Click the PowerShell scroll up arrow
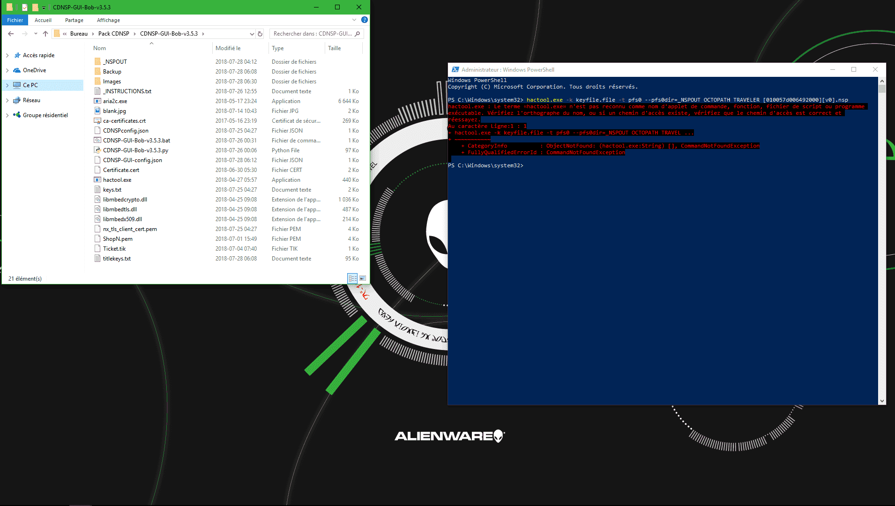This screenshot has width=895, height=506. point(882,81)
